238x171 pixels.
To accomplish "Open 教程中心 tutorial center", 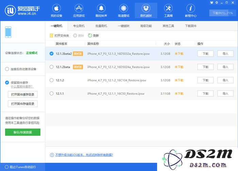I will coord(191,11).
